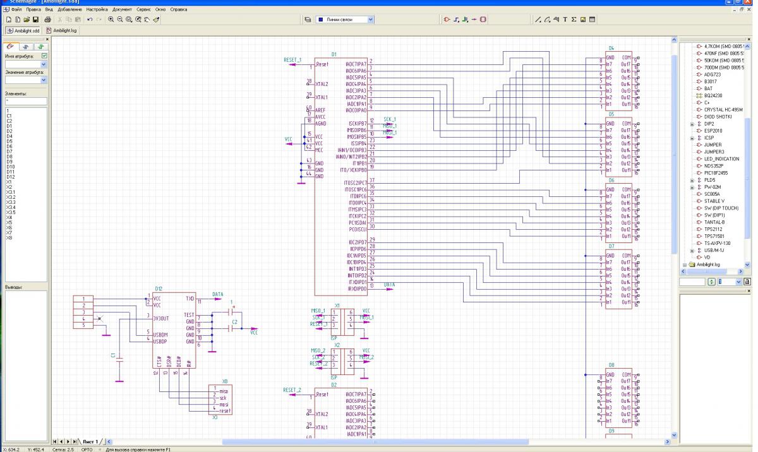Click the Zoom in magnifier icon

[111, 20]
